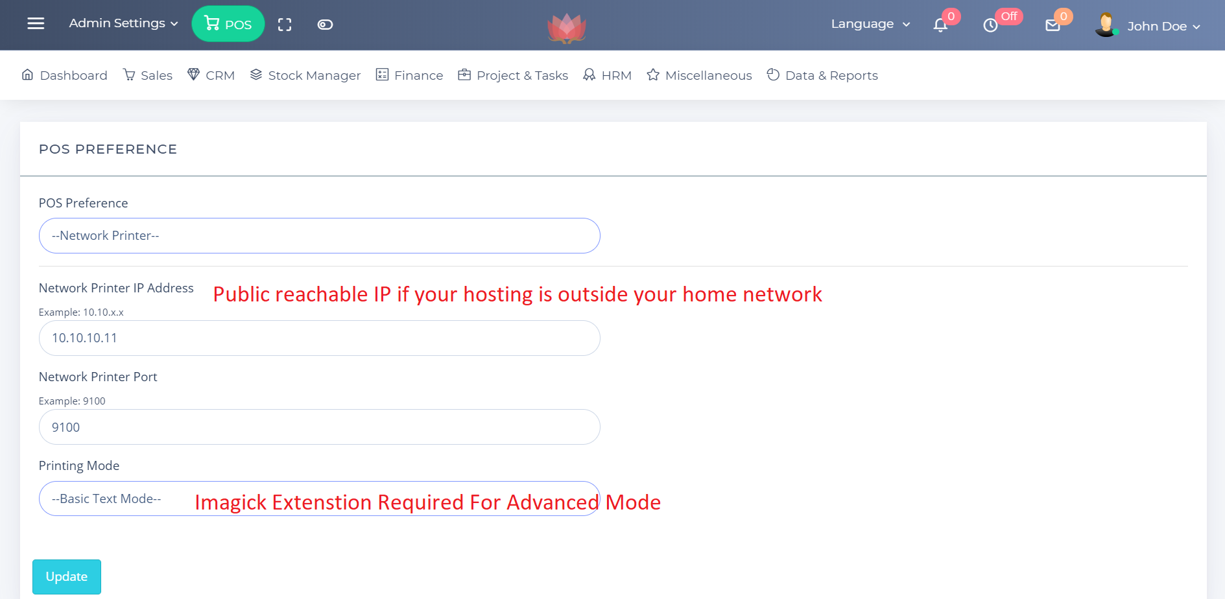Click the fullscreen expand icon

click(285, 25)
